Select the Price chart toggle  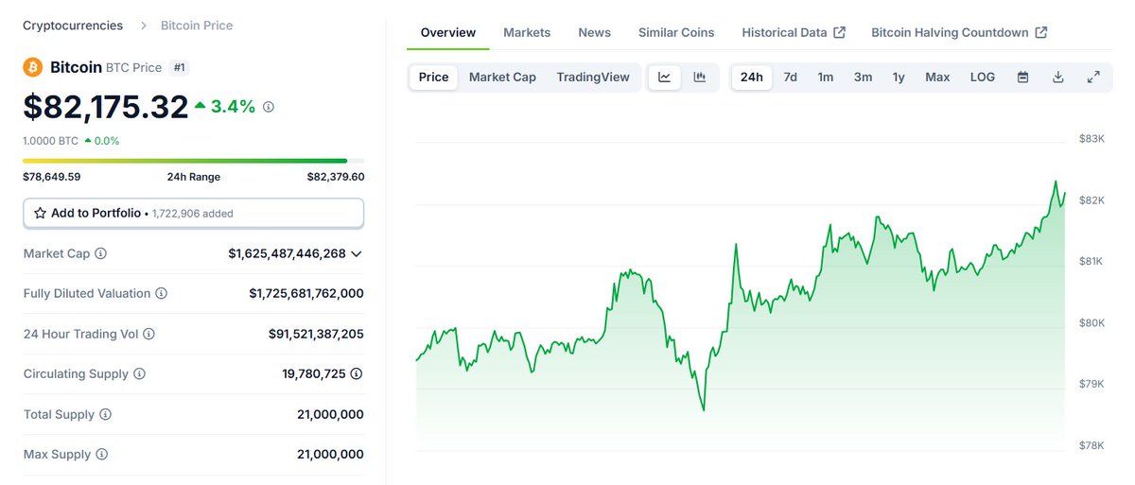(x=433, y=78)
